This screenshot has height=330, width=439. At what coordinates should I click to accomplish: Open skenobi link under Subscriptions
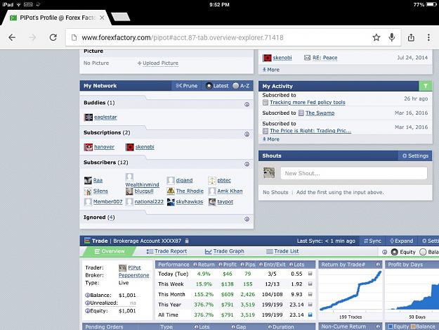[x=145, y=147]
